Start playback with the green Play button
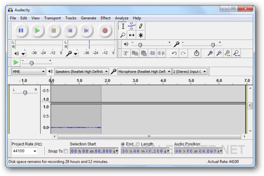This screenshot has width=264, height=176. pyautogui.click(x=37, y=31)
